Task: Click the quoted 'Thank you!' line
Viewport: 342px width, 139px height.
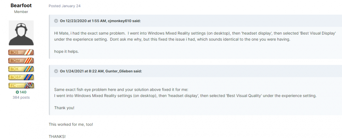Action: click(x=64, y=108)
